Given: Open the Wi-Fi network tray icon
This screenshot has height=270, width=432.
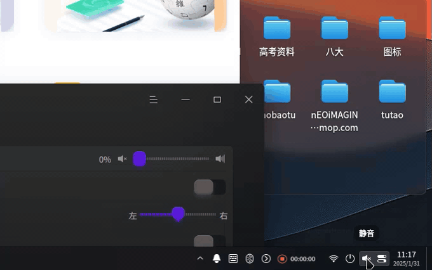Looking at the screenshot, I should (x=334, y=259).
